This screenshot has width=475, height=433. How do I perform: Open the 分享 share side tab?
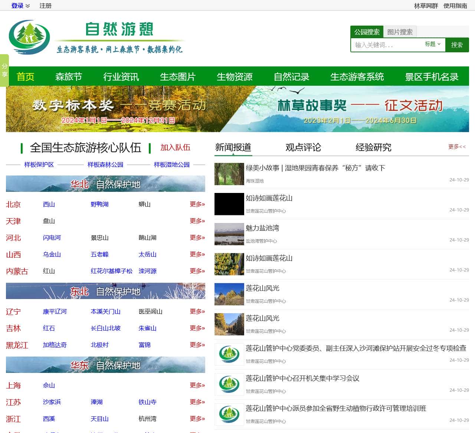point(4,70)
